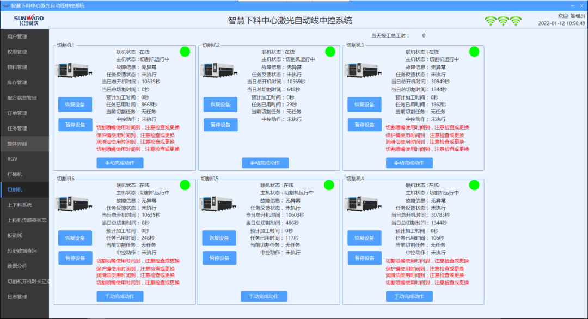Open 权限管理 in the sidebar
This screenshot has width=588, height=319.
[24, 52]
